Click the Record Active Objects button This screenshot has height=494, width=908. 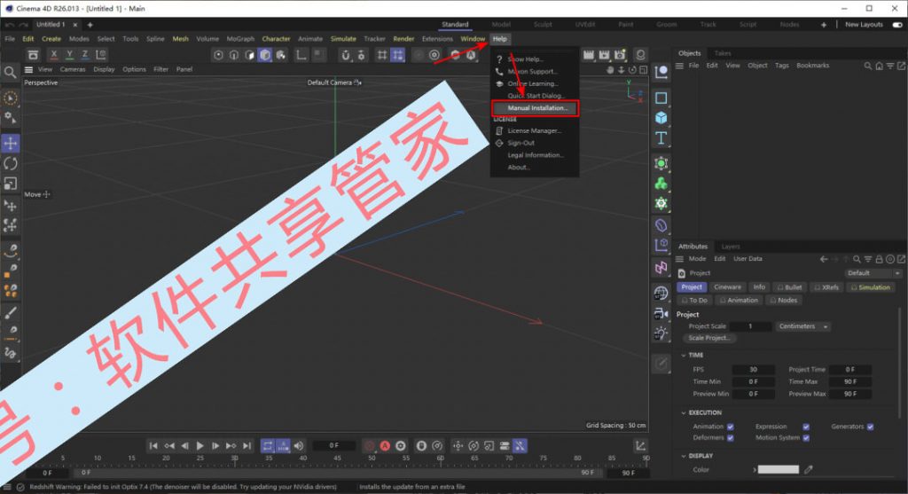369,445
